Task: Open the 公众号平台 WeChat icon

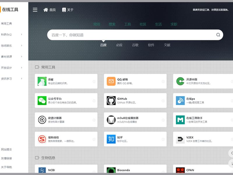Action: 42,101
